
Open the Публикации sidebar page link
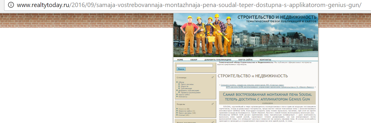tap(186, 88)
